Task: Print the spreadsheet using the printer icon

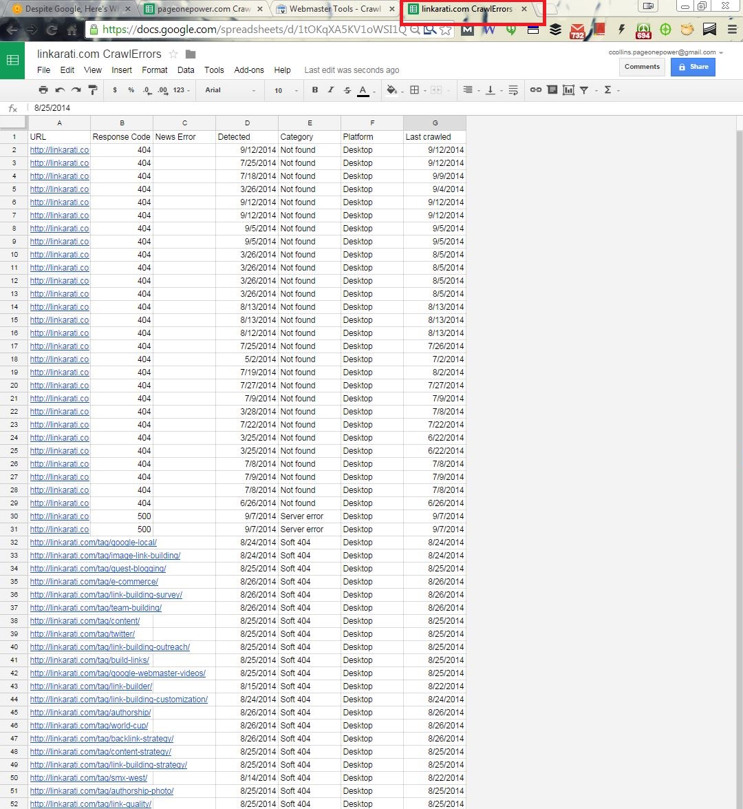Action: (43, 90)
